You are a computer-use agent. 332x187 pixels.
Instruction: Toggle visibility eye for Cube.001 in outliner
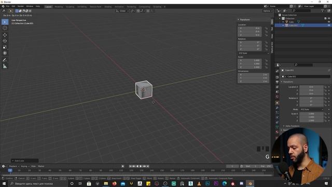(x=329, y=25)
